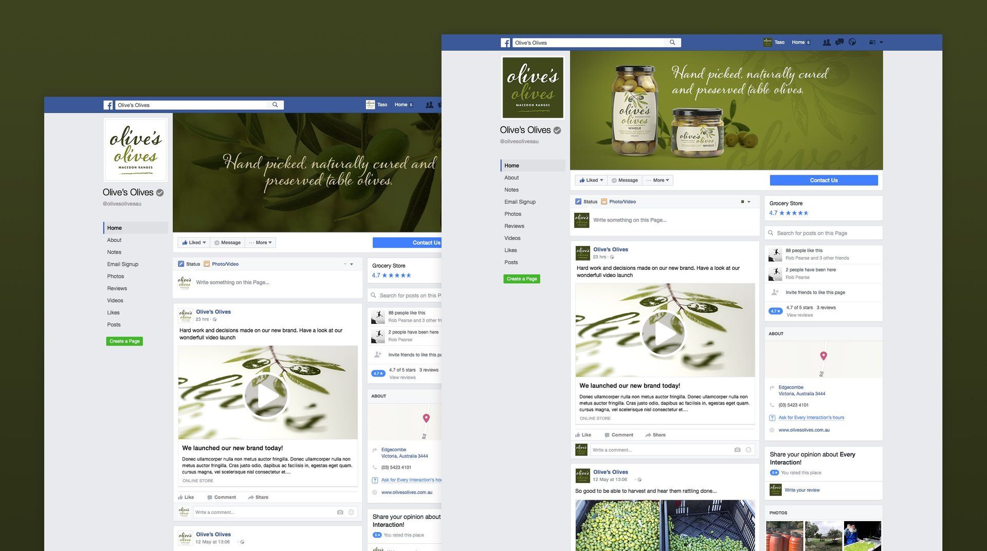The image size is (987, 551).
Task: Open red barrels thumbnail in right window Photos
Action: tap(784, 536)
